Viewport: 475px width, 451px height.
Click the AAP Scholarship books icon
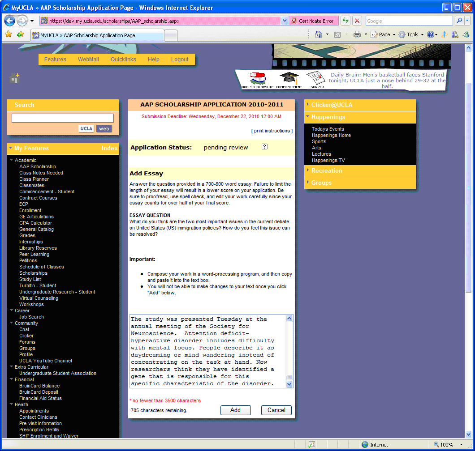click(x=257, y=79)
